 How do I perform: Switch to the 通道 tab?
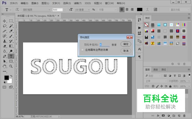coord(155,70)
